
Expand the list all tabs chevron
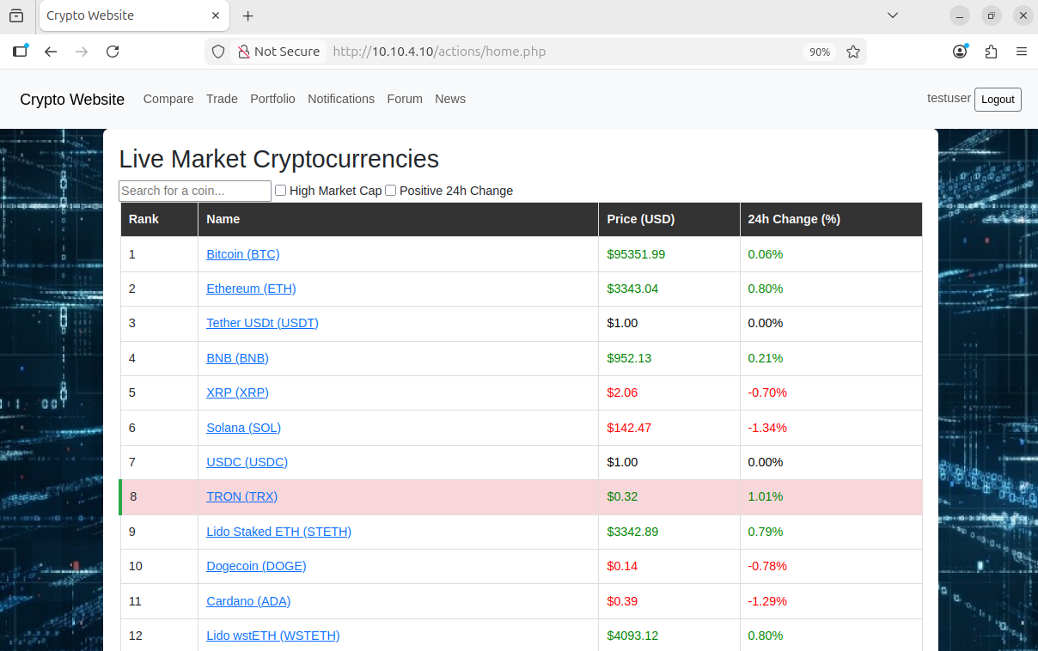pos(893,15)
